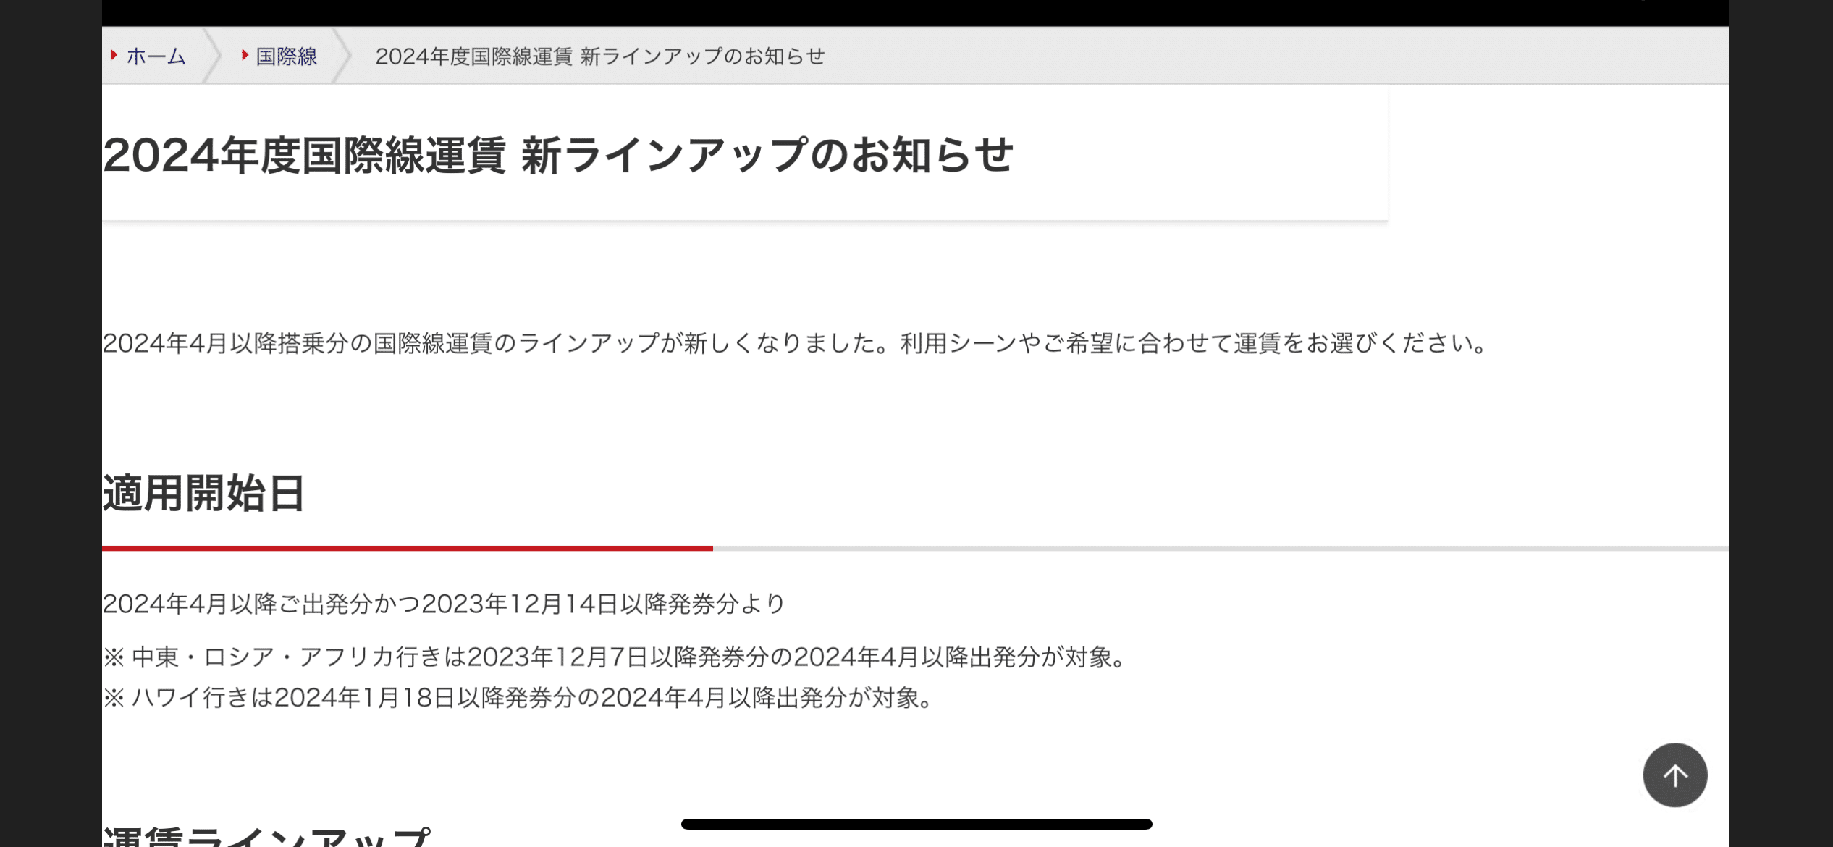Open the ホーム breadcrumb link

click(x=156, y=56)
